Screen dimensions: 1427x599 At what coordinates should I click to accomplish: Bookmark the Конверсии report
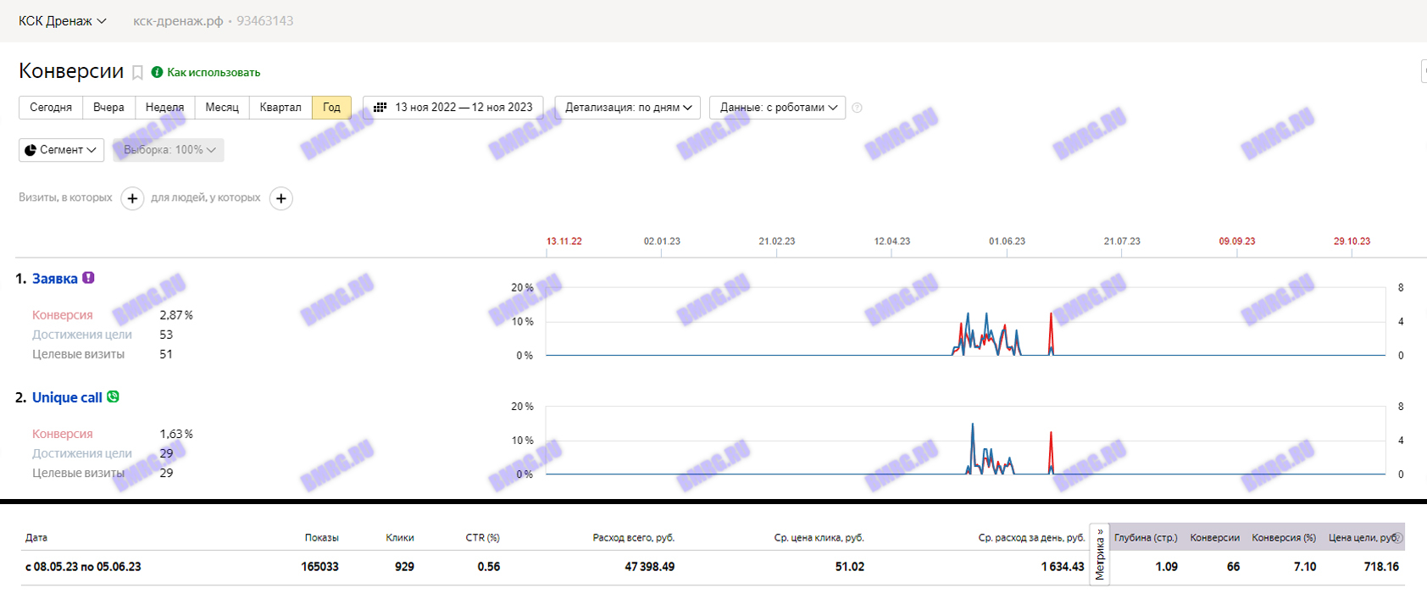coord(137,73)
